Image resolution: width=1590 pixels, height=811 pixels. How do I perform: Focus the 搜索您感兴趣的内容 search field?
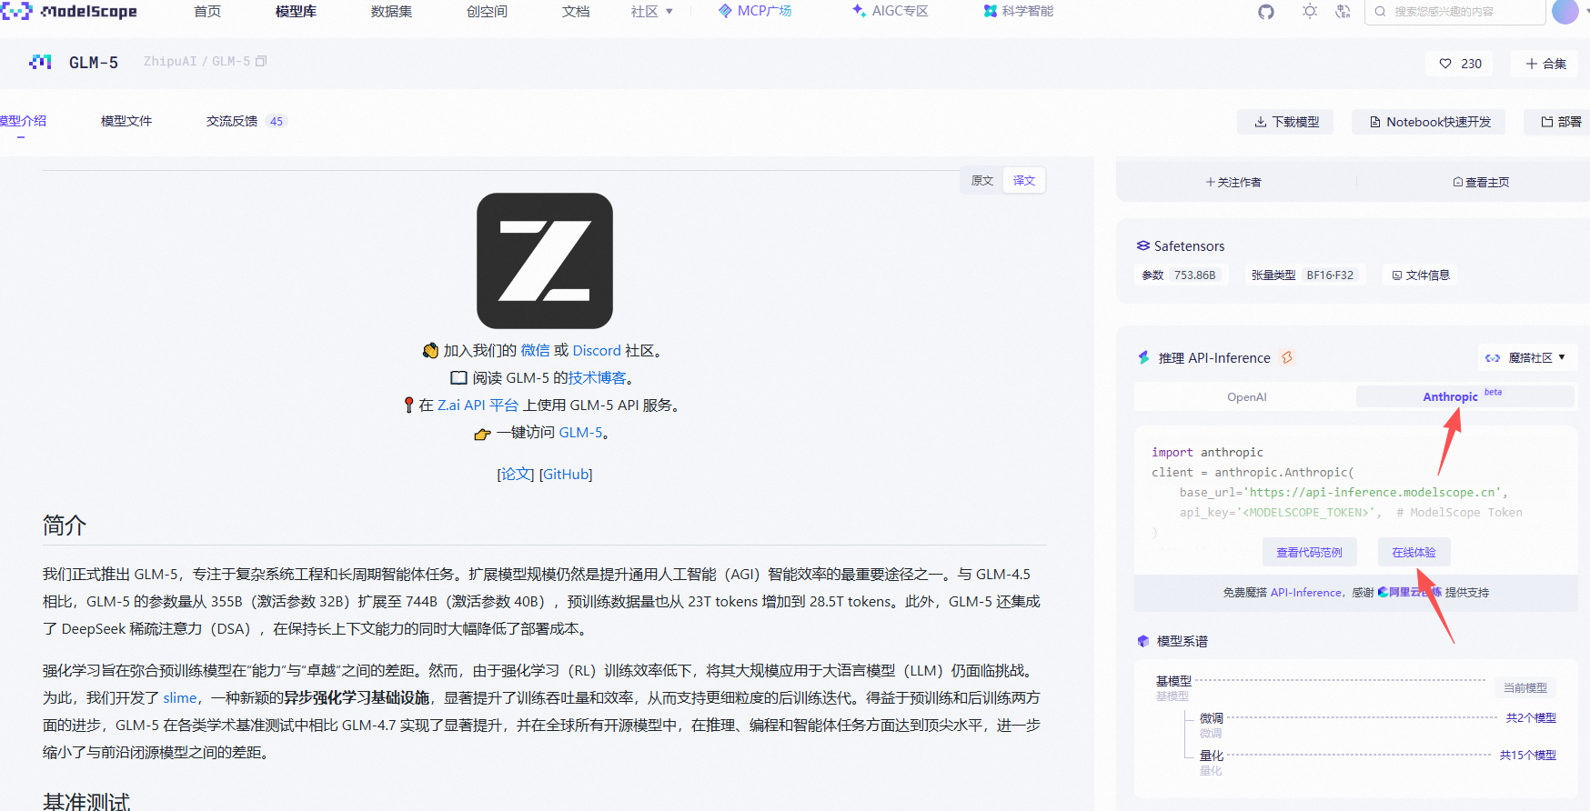coord(1455,12)
